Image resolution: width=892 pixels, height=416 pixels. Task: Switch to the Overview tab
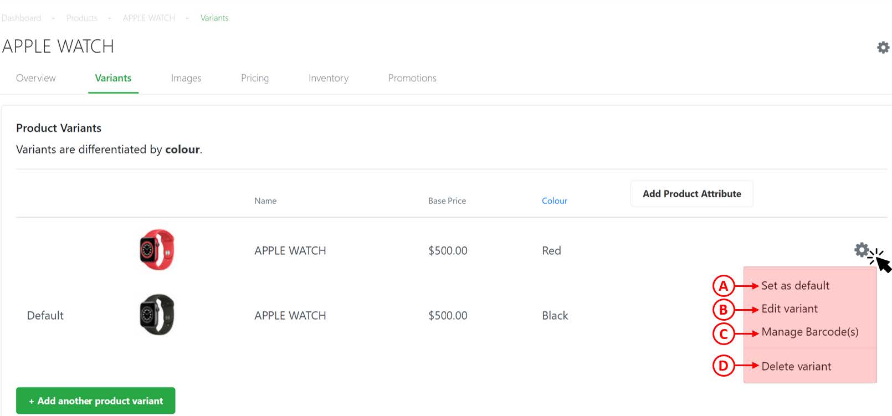[x=36, y=78]
